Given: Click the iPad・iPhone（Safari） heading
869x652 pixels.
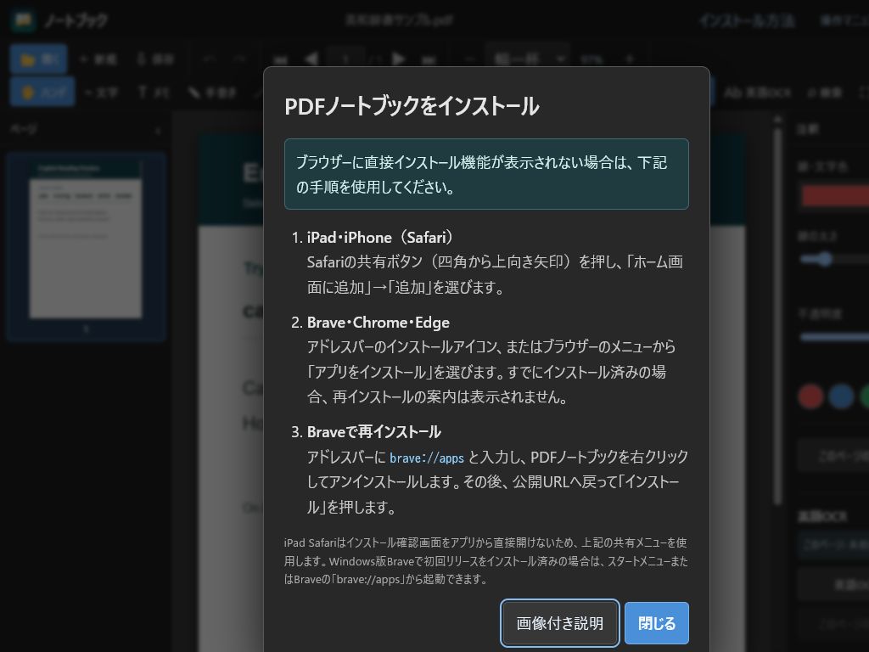Looking at the screenshot, I should [x=380, y=238].
